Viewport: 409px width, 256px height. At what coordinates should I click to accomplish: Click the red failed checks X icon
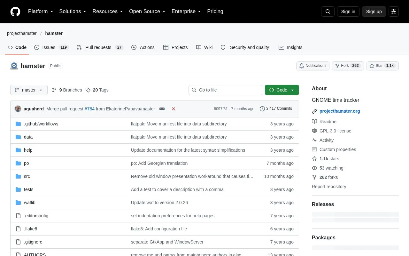pyautogui.click(x=174, y=109)
